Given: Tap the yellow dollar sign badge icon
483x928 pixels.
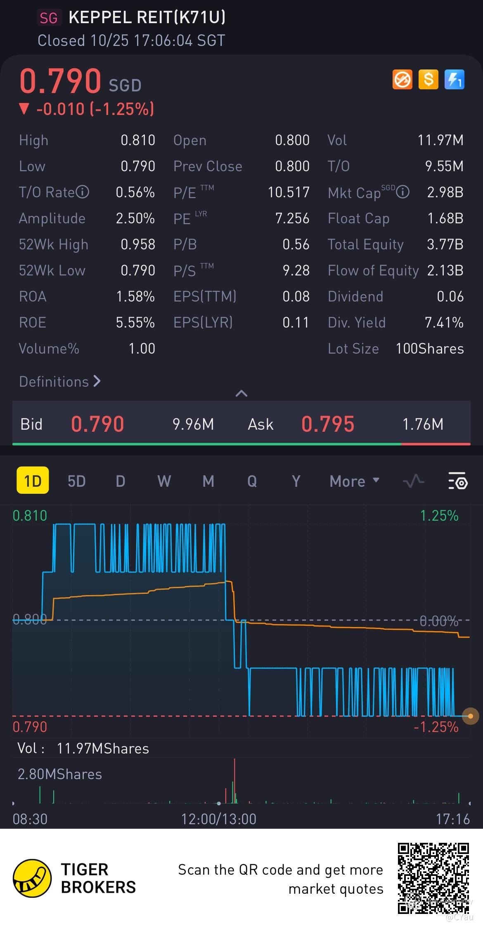Looking at the screenshot, I should tap(428, 79).
